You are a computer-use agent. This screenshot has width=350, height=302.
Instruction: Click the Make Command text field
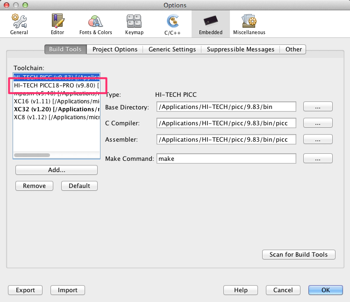[226, 158]
